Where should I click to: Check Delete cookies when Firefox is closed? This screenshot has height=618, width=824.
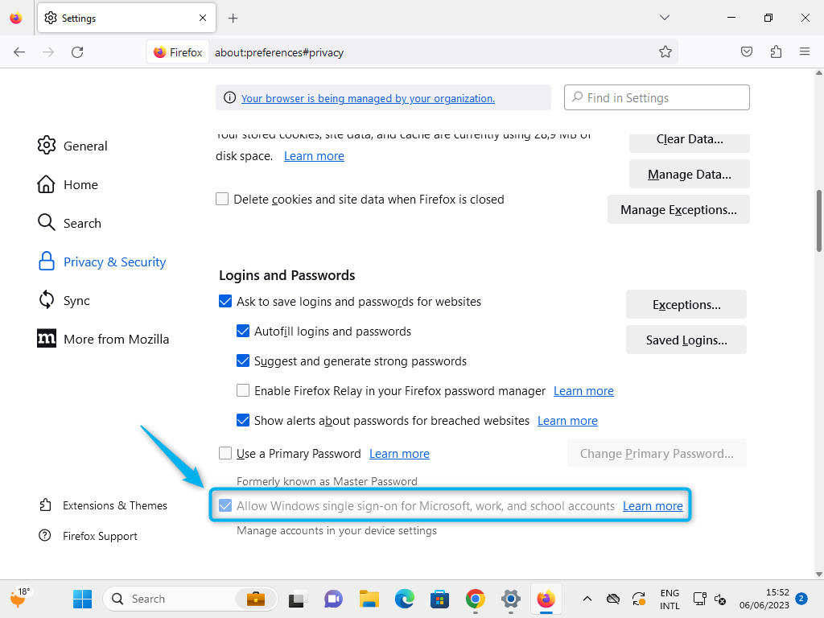tap(222, 199)
